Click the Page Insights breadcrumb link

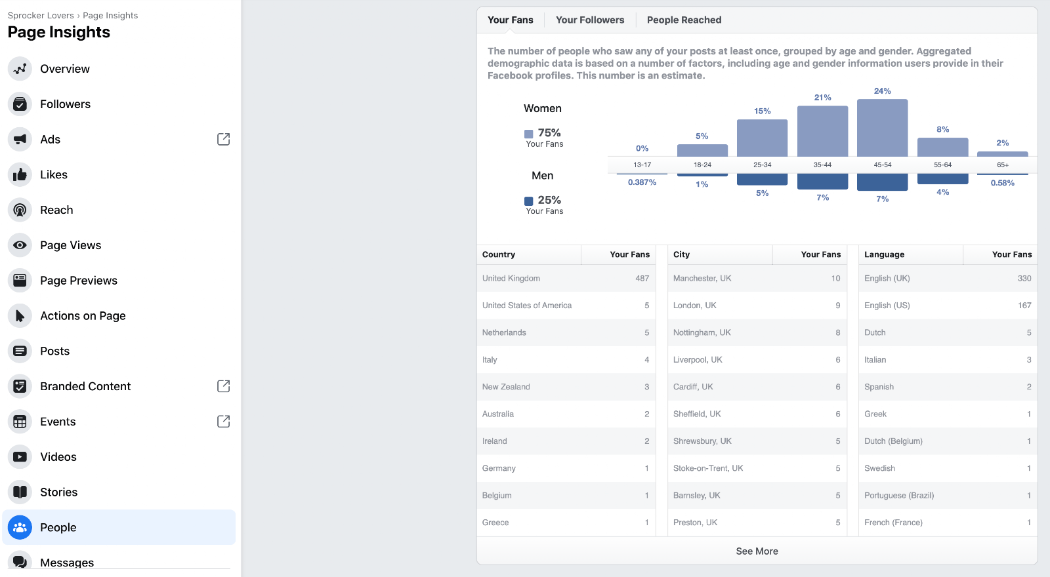click(110, 15)
